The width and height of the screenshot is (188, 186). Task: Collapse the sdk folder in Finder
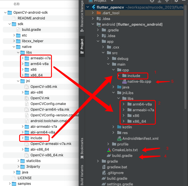click(10, 24)
